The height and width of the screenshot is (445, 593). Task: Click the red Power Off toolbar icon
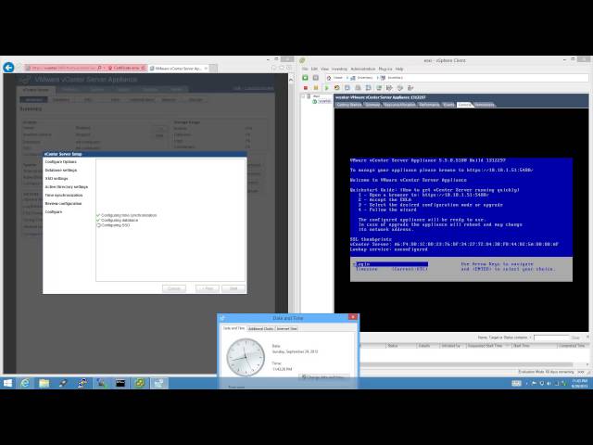[x=306, y=88]
